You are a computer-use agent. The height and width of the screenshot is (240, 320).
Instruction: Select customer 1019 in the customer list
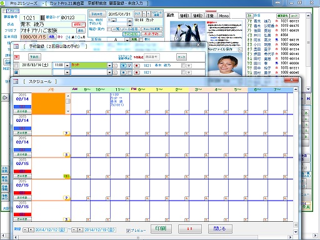[273, 26]
